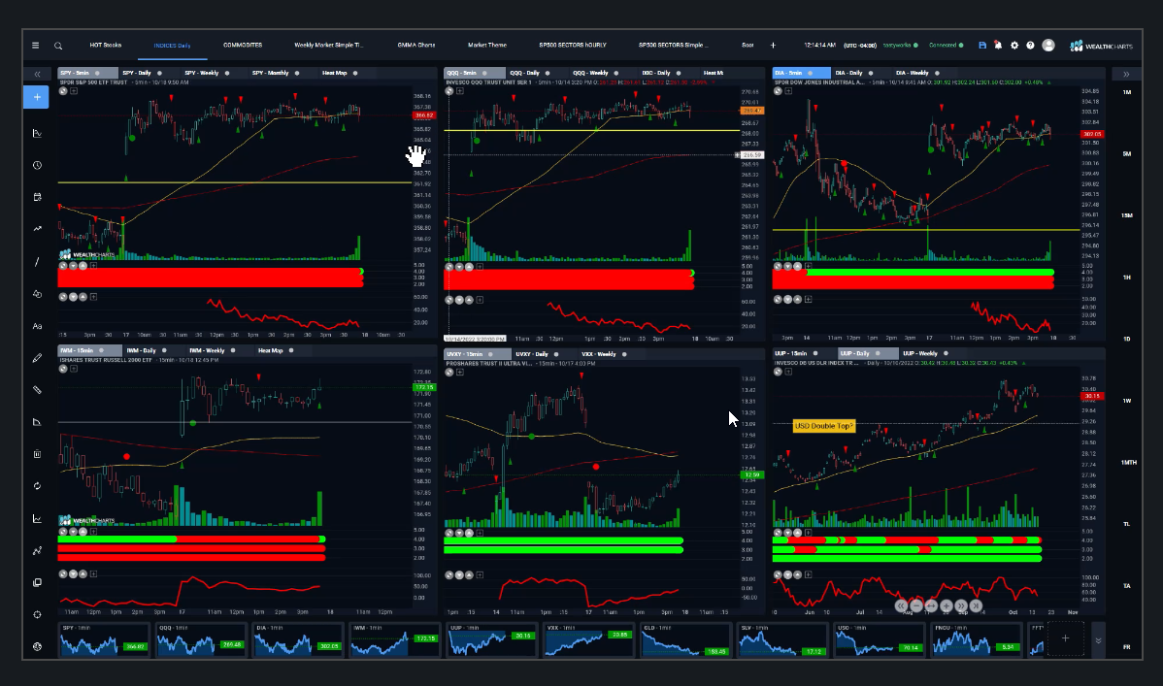Image resolution: width=1163 pixels, height=686 pixels.
Task: Toggle the dot on IWM - 15min tab
Action: pos(101,351)
